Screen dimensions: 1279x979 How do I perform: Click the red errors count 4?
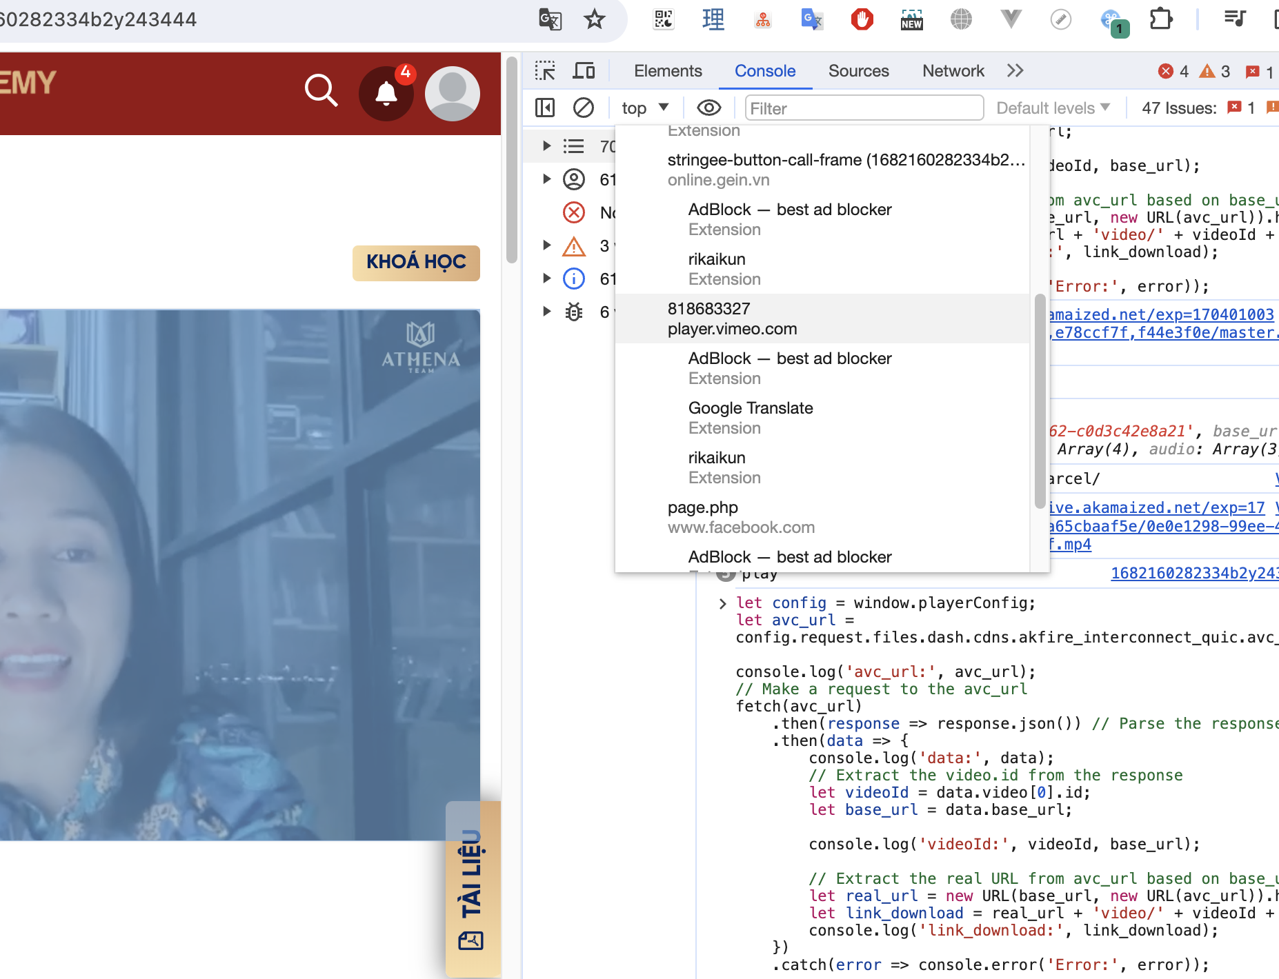point(1173,72)
